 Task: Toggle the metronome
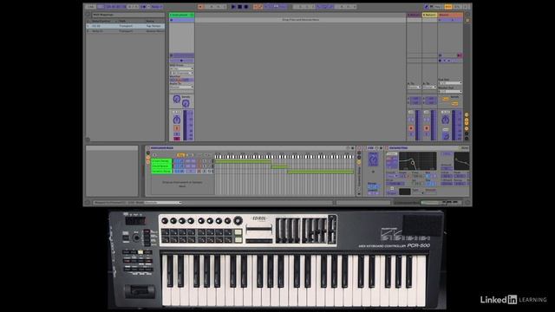[x=143, y=7]
